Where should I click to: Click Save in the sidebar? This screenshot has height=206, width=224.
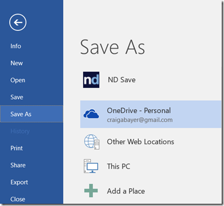click(17, 97)
